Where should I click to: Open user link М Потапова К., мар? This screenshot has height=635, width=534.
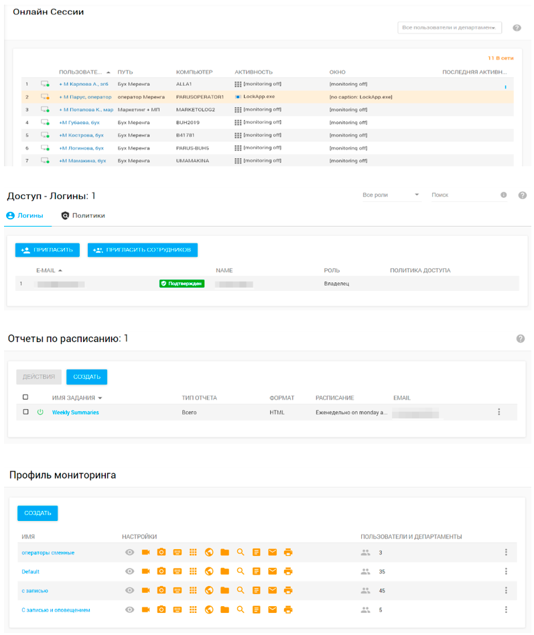point(86,109)
